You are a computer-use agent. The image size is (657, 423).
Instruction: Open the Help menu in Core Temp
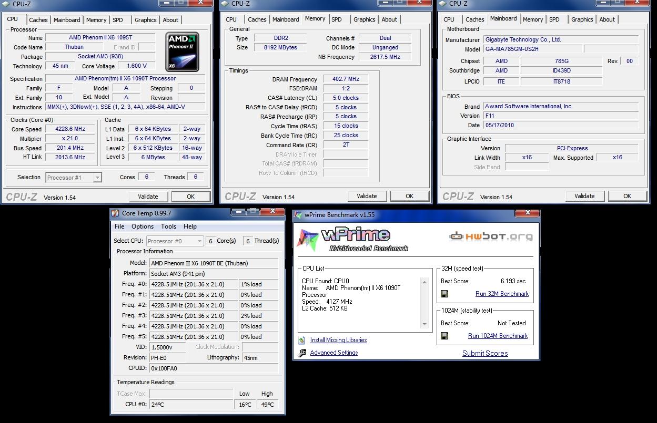point(190,226)
